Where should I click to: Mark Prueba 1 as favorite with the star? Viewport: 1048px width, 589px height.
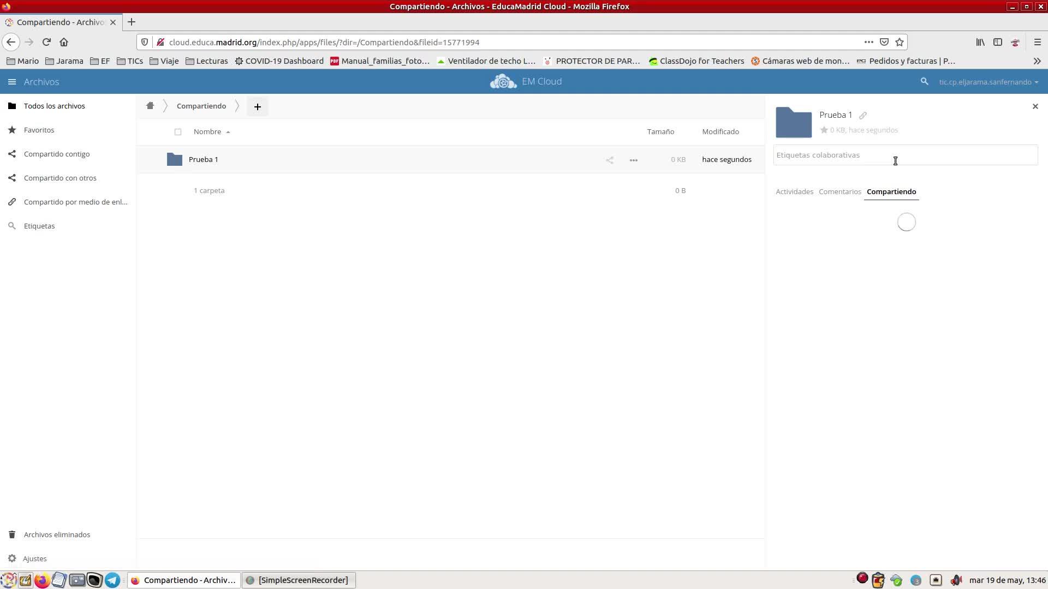point(824,130)
